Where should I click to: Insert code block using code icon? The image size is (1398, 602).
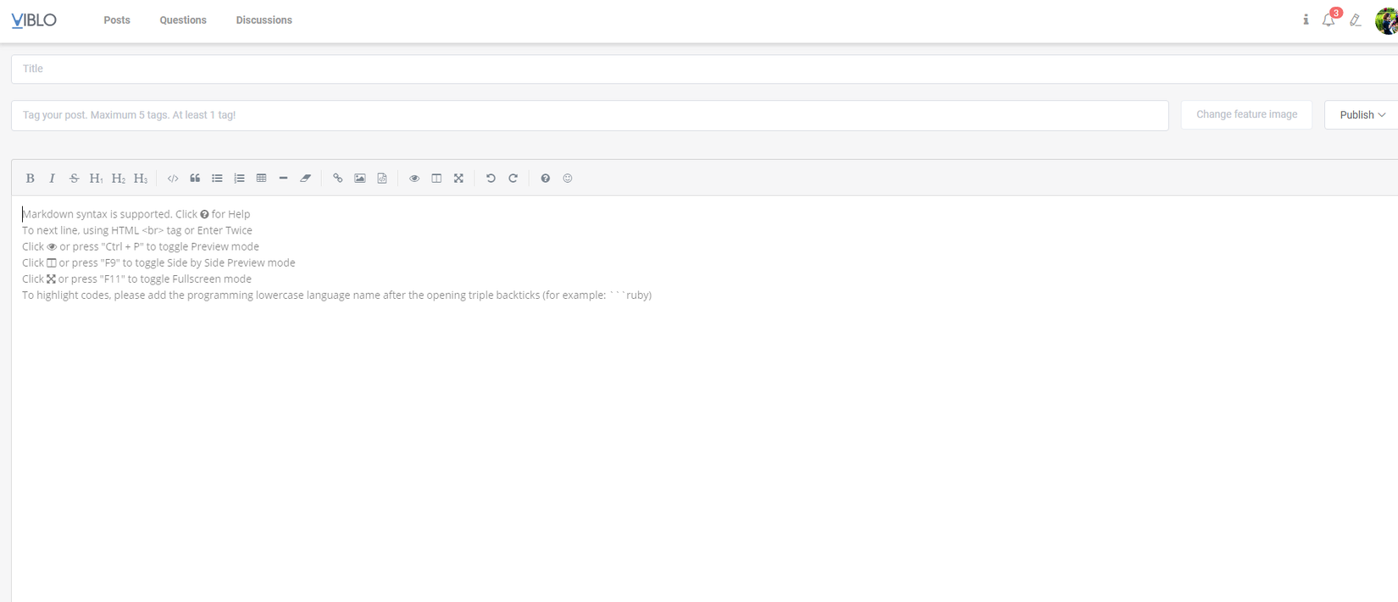point(173,179)
